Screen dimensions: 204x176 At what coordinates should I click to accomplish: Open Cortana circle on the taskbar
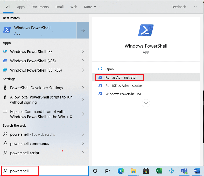(95, 171)
